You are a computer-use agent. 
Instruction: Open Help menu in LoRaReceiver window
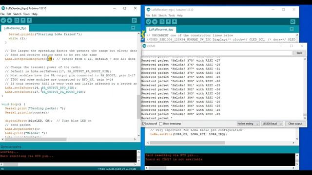coord(180,16)
